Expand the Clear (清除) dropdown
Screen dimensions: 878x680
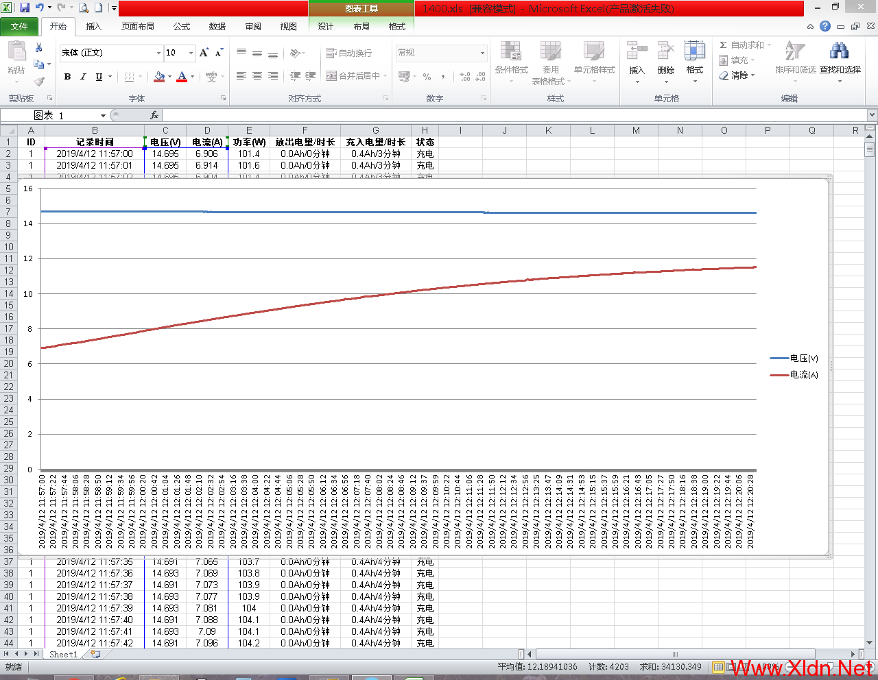752,75
